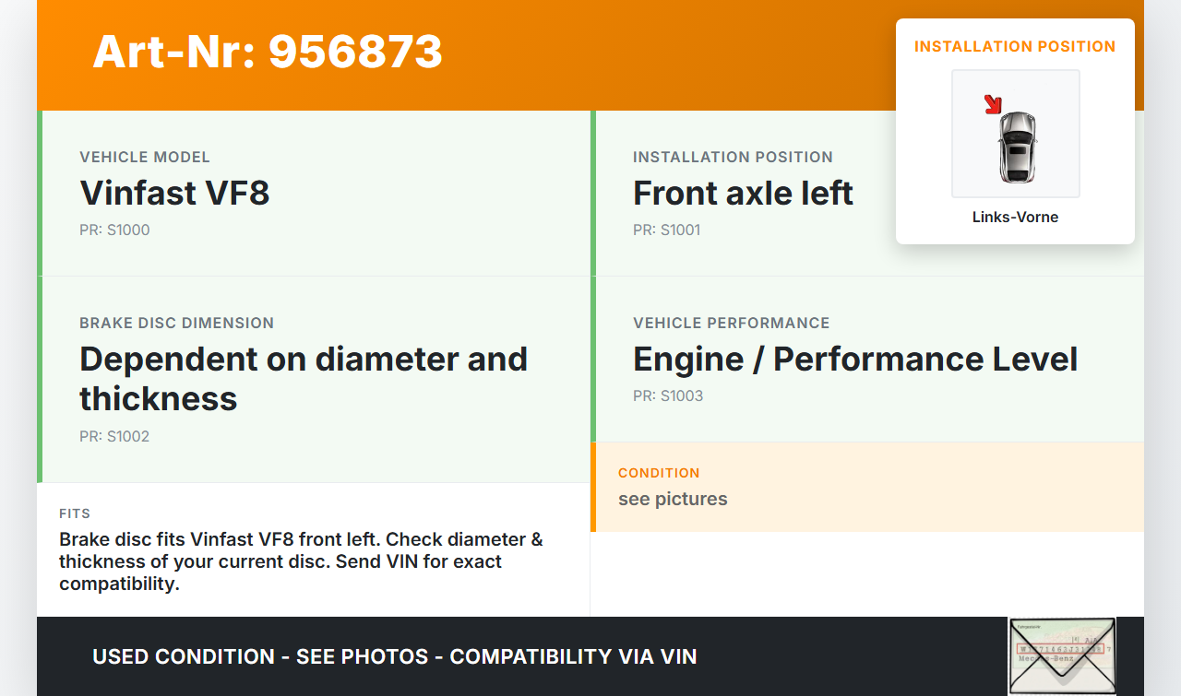Click the PR: S1001 code
Screen dimensions: 1181x696
pyautogui.click(x=667, y=230)
